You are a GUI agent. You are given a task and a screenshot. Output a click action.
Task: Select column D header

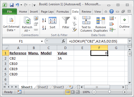(x=65, y=48)
